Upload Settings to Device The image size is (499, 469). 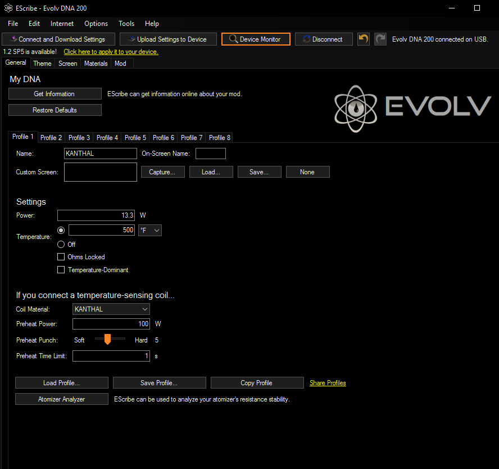click(x=168, y=39)
